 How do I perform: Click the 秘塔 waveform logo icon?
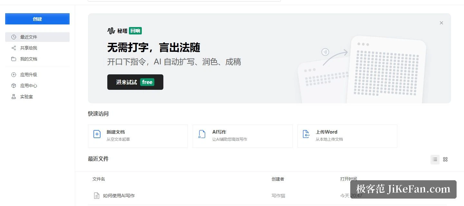point(111,31)
